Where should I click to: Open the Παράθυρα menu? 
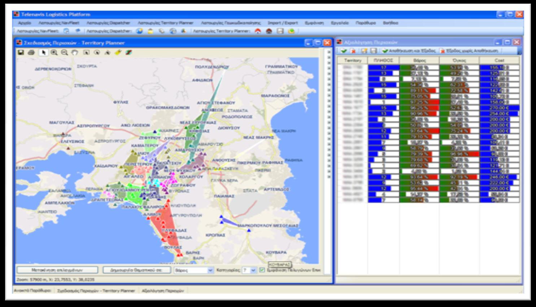point(366,23)
